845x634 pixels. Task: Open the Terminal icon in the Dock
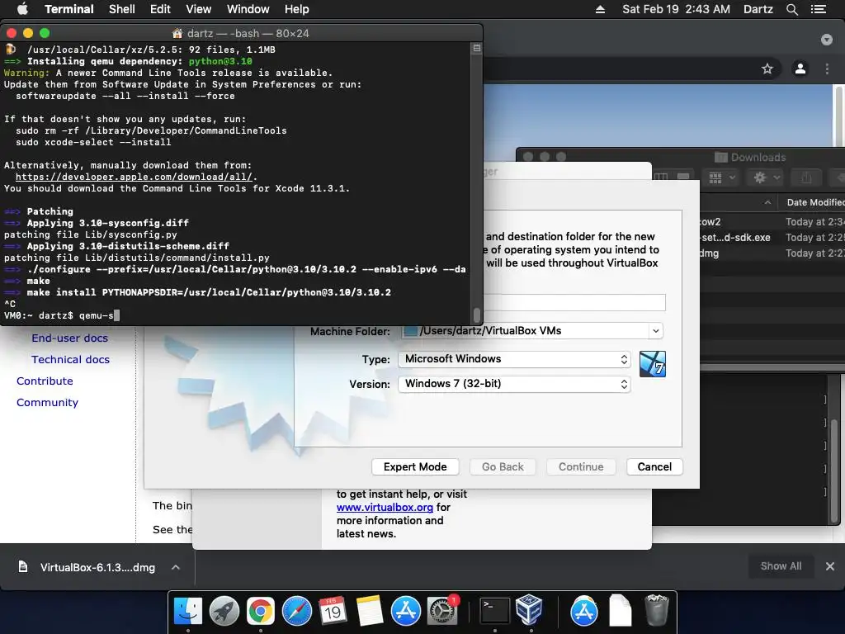(x=495, y=612)
